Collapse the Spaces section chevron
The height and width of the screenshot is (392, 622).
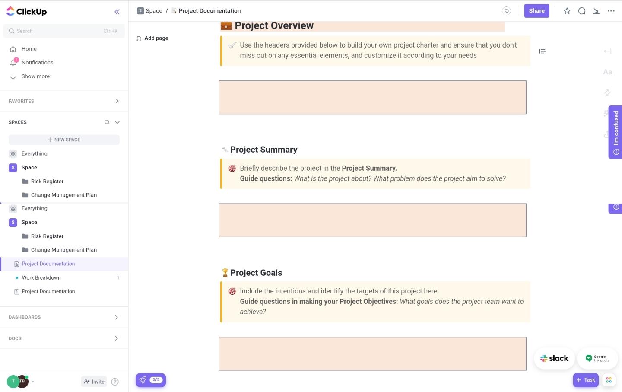117,122
